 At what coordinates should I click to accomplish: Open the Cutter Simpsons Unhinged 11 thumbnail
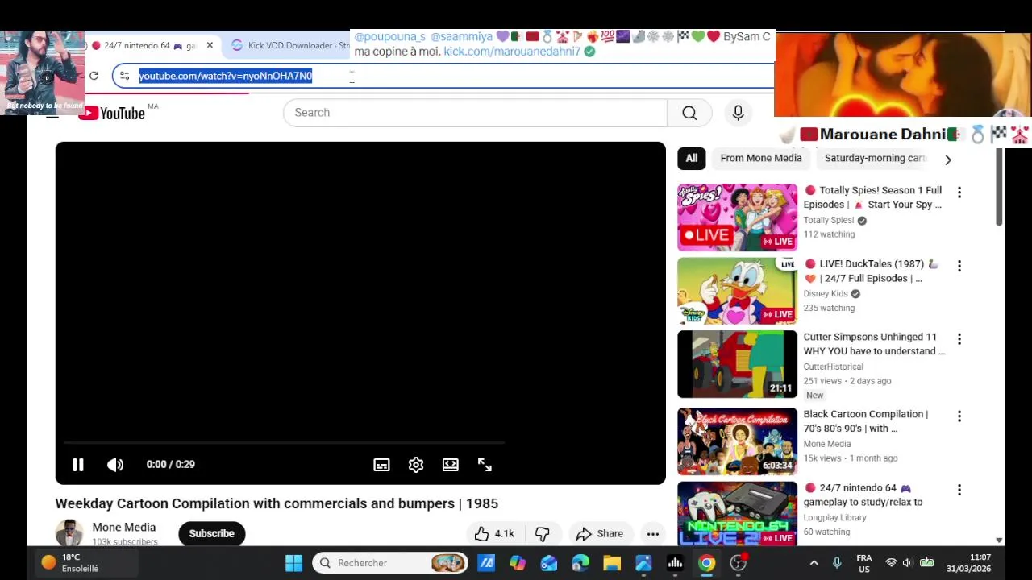pos(737,364)
